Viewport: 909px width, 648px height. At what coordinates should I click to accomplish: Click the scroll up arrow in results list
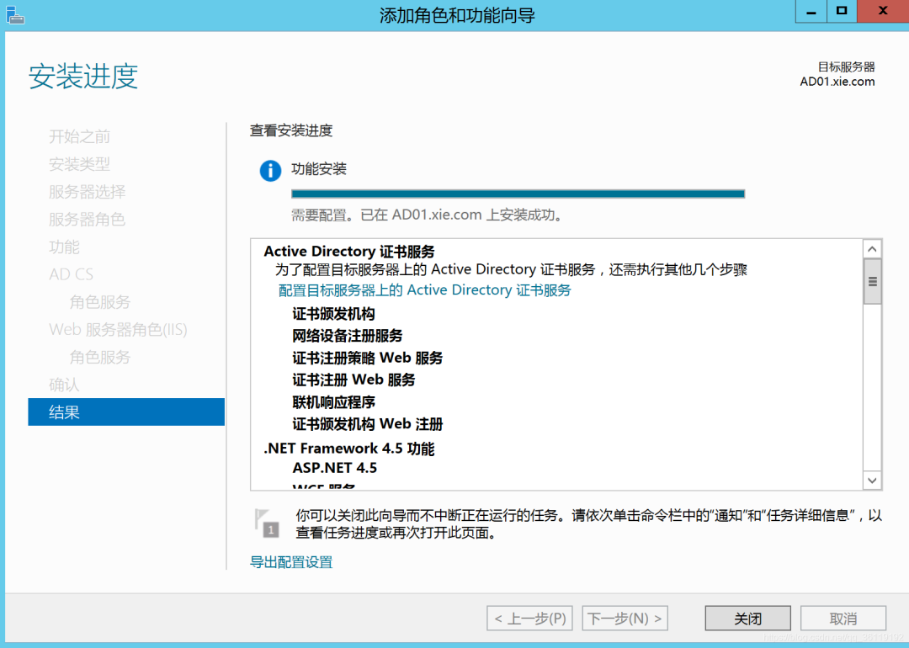[872, 249]
